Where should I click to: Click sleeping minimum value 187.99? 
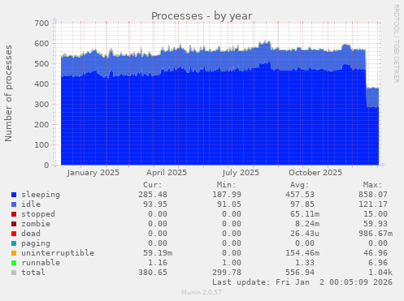pos(227,195)
